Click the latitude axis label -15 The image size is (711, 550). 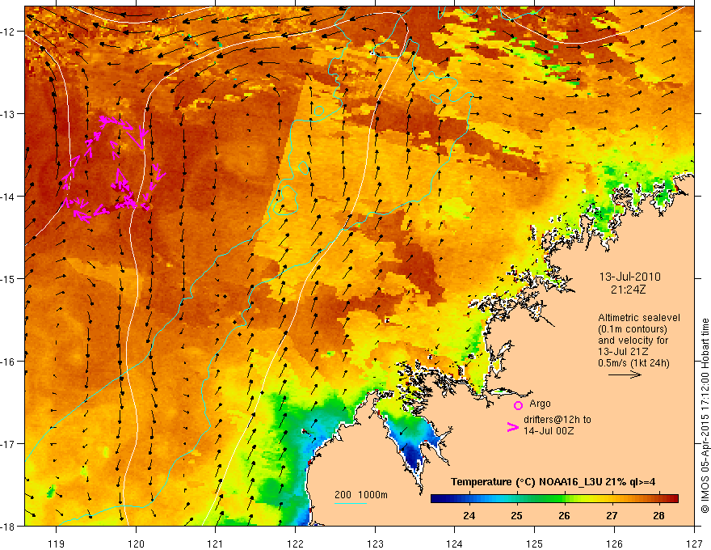click(x=8, y=279)
